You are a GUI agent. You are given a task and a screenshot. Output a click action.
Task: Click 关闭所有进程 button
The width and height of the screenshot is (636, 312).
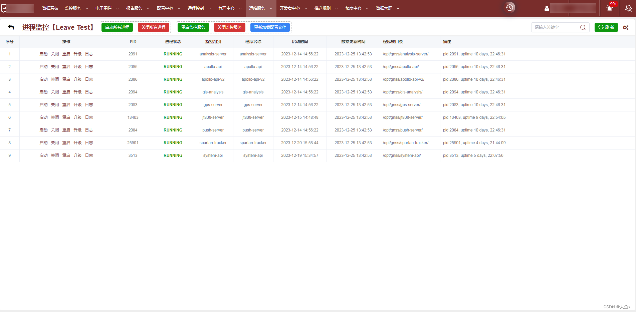click(154, 27)
